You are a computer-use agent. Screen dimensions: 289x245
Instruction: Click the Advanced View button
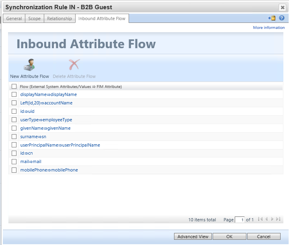pyautogui.click(x=193, y=237)
